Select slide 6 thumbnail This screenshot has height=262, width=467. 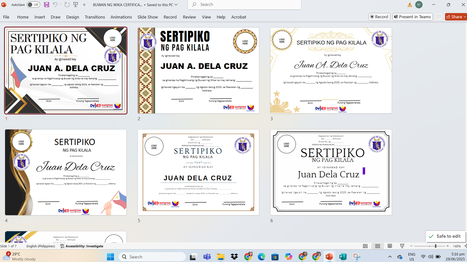331,172
